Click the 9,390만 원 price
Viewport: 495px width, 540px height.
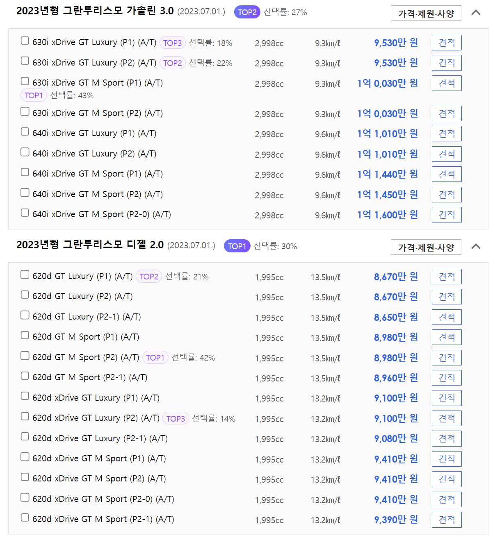tap(396, 520)
